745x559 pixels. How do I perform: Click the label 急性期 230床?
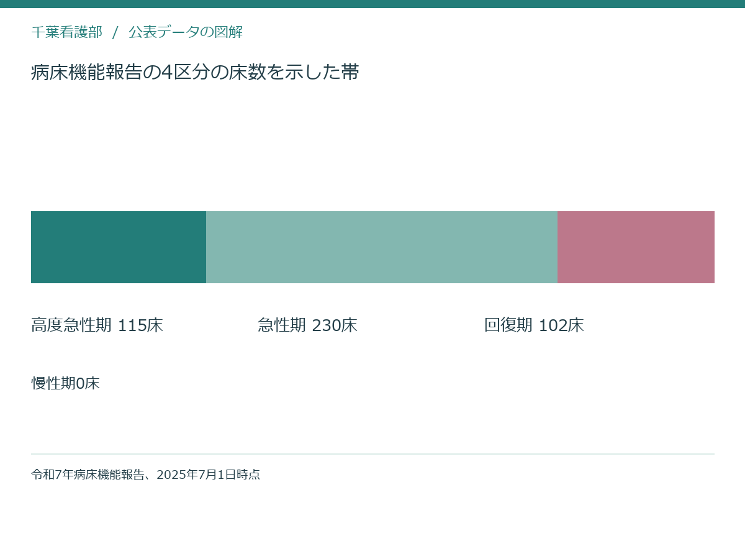[x=307, y=325]
